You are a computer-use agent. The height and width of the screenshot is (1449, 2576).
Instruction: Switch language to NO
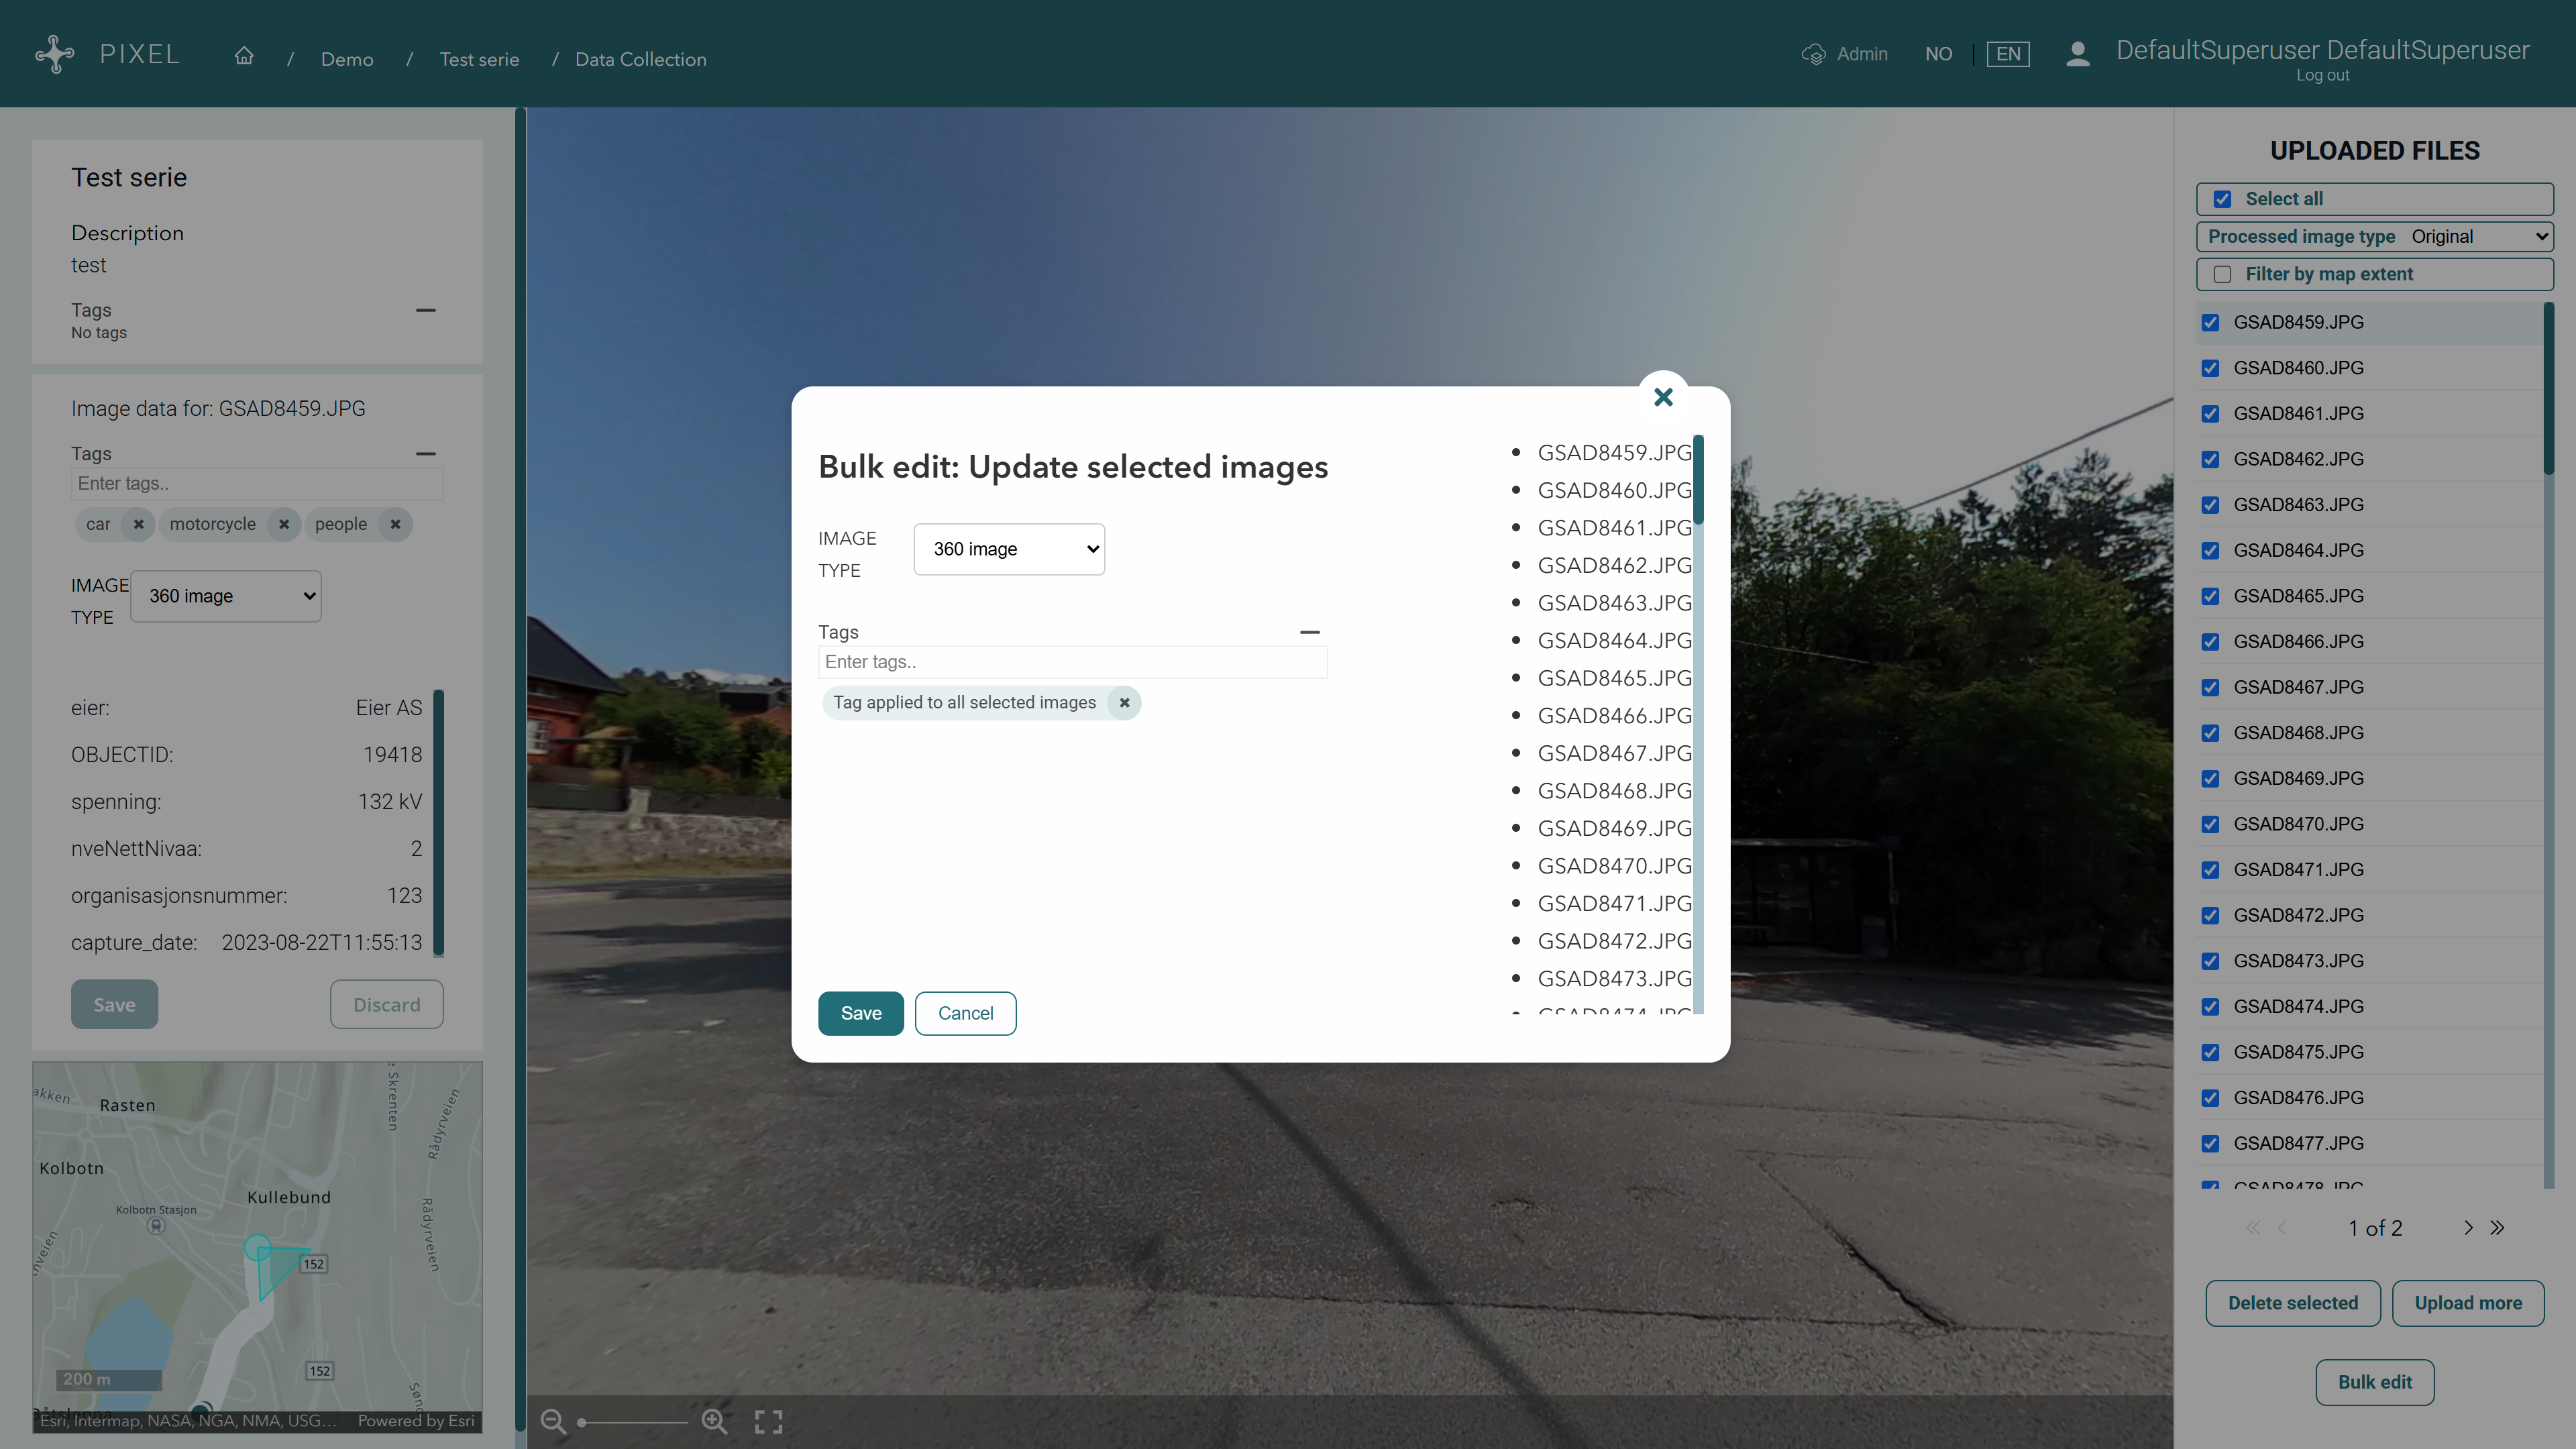(x=1938, y=54)
